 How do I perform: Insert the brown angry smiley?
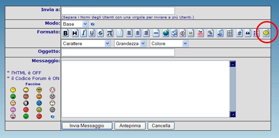pyautogui.click(x=26, y=96)
